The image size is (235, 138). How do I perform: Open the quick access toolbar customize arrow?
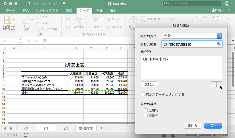point(64,4)
